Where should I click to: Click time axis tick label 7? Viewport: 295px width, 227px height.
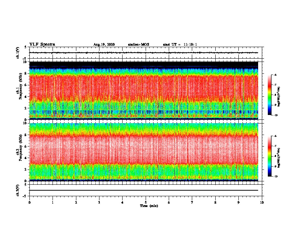click(x=192, y=203)
